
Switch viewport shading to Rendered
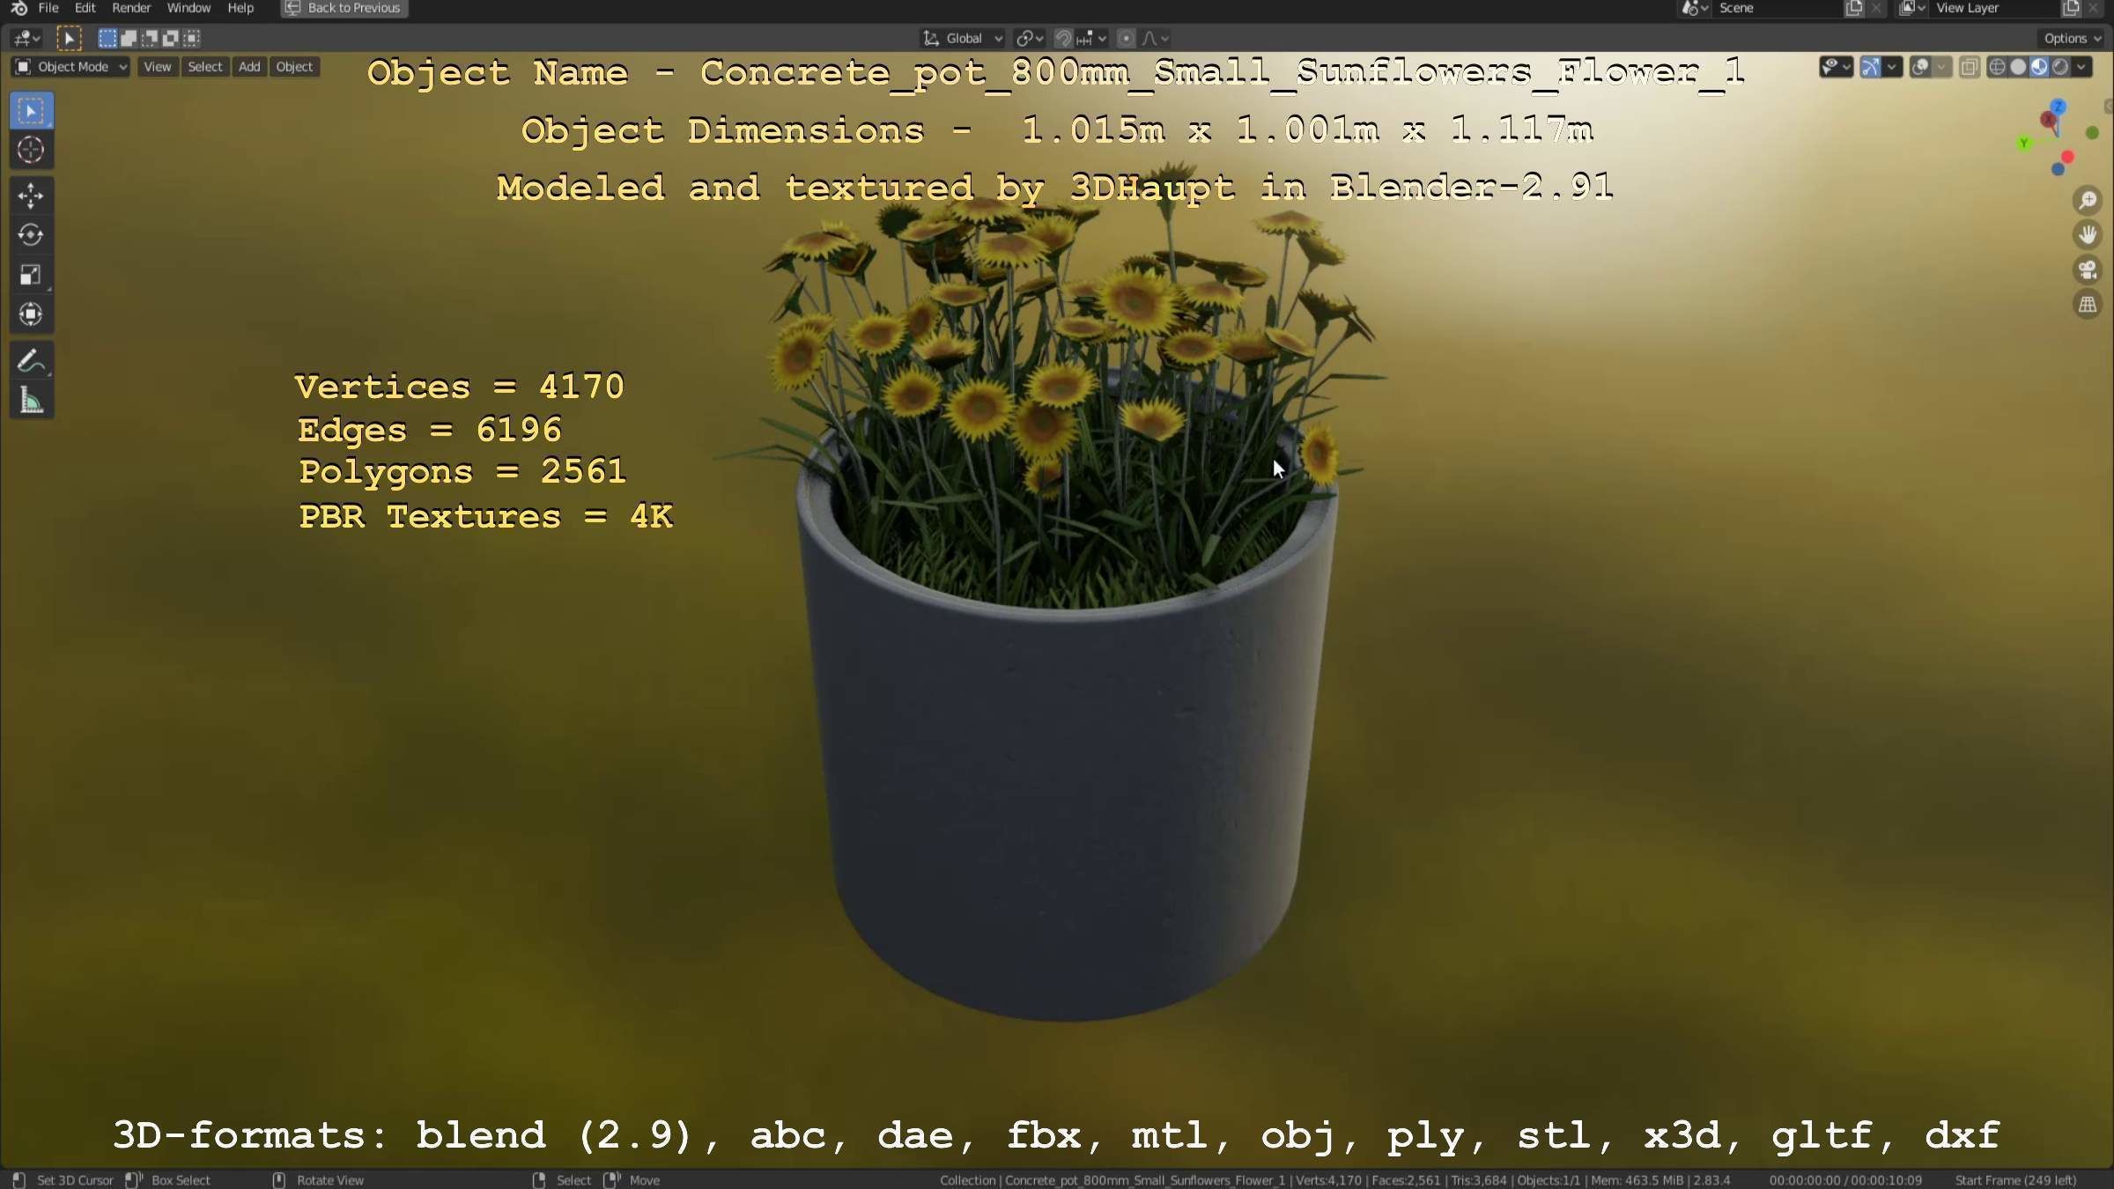(2061, 67)
